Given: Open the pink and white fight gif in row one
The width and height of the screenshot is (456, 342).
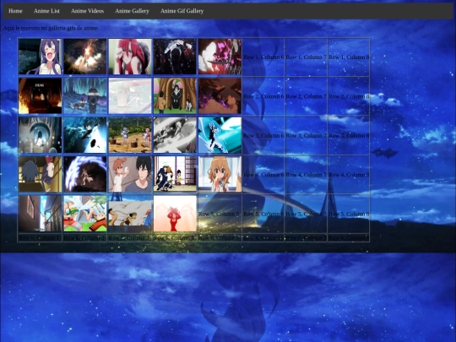Looking at the screenshot, I should (x=220, y=57).
